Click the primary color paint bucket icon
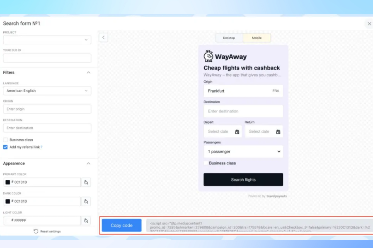The height and width of the screenshot is (248, 373). coord(86,182)
